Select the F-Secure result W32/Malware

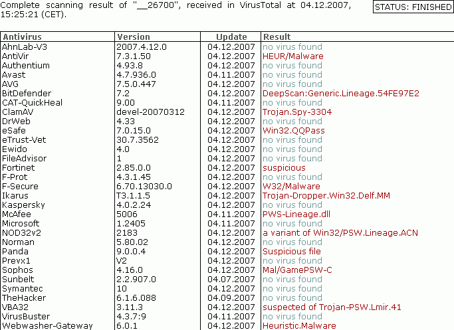pos(291,187)
